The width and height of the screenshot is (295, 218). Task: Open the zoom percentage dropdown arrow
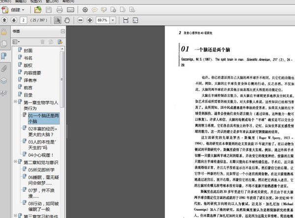tap(114, 20)
